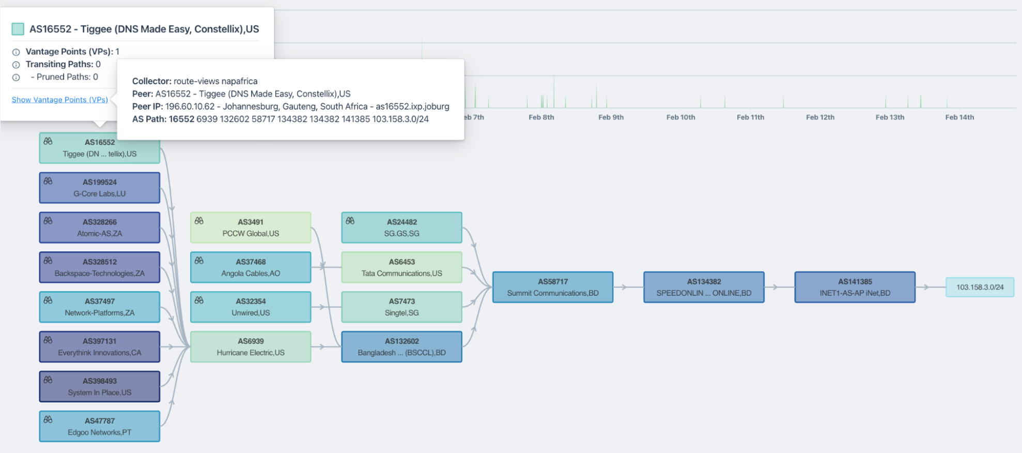
Task: Click the popup title AS16552 - Tiggee
Action: 144,29
